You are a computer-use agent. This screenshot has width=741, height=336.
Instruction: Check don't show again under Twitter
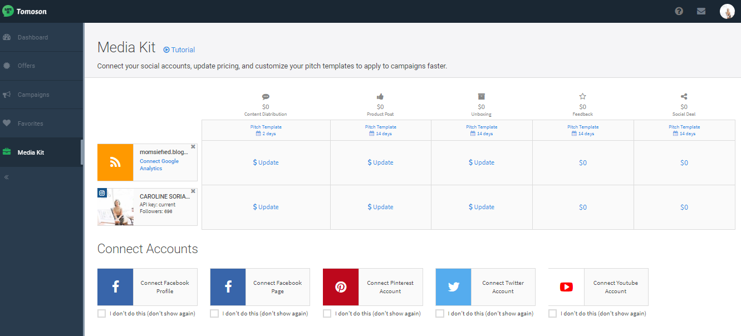(440, 314)
